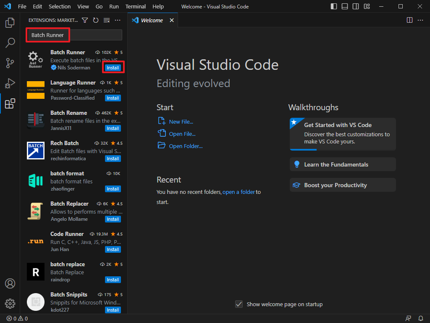Screen dimensions: 430x323
Task: Click the Open File link
Action: pyautogui.click(x=182, y=134)
